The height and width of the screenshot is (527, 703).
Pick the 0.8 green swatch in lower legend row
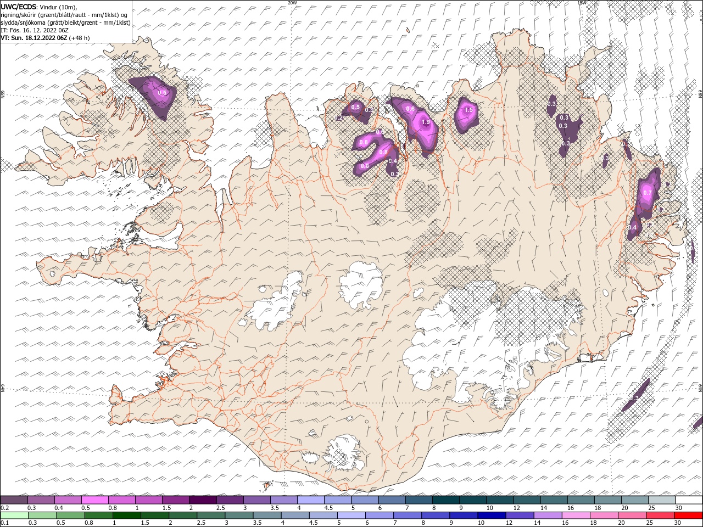(99, 515)
